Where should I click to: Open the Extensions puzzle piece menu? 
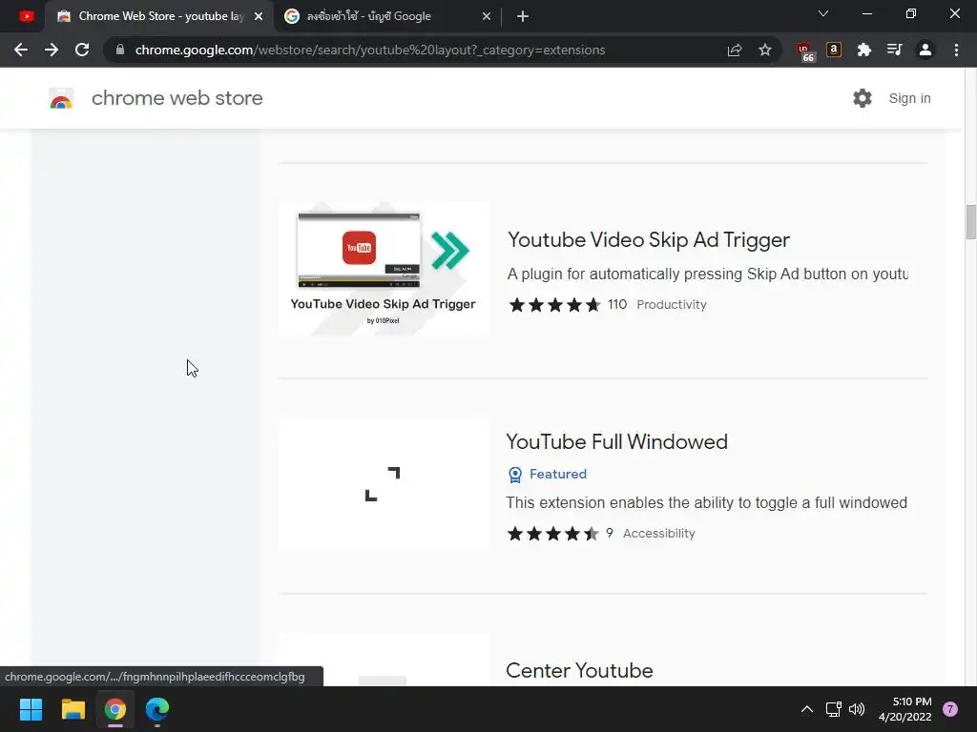864,50
